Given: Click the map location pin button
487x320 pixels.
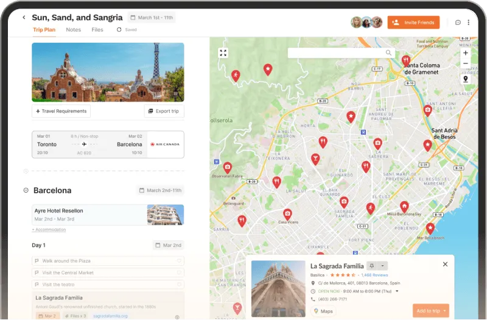Looking at the screenshot, I should [x=466, y=79].
